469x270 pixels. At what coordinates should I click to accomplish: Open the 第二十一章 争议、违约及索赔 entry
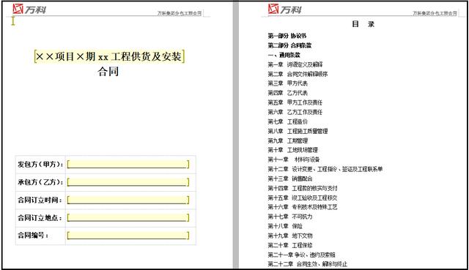(301, 255)
